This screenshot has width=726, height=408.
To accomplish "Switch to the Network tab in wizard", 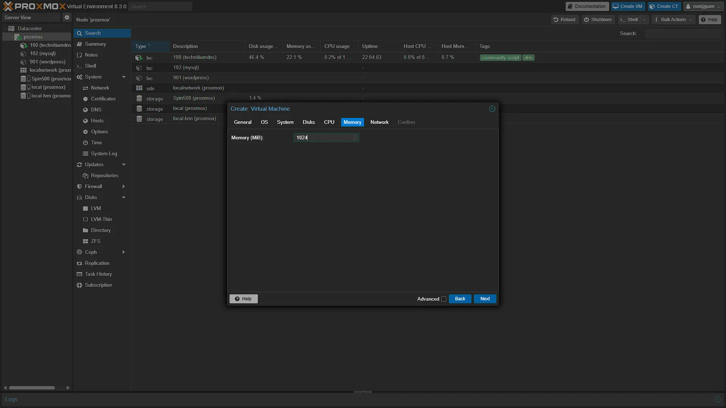I will (x=379, y=122).
